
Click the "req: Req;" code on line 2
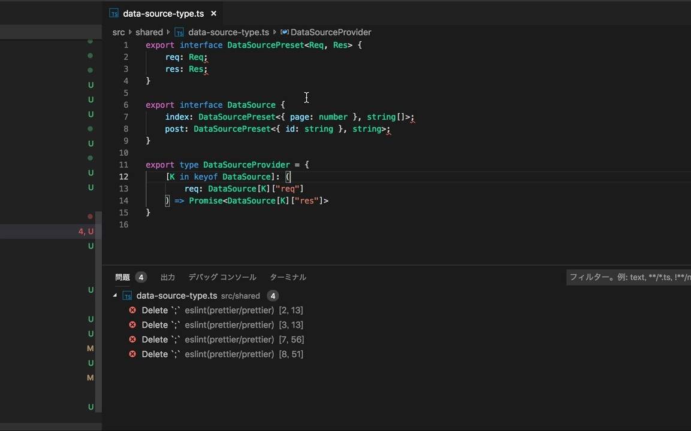click(186, 57)
